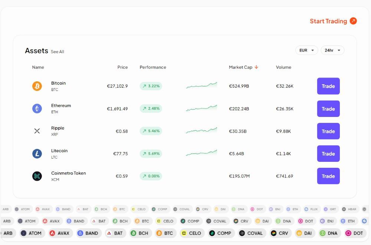Click the €524.99B market cap value
The height and width of the screenshot is (245, 371).
coord(239,86)
